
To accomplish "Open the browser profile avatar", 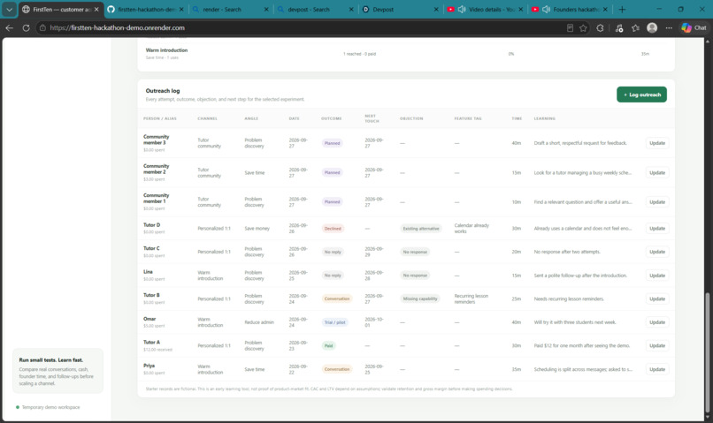I will (x=652, y=27).
